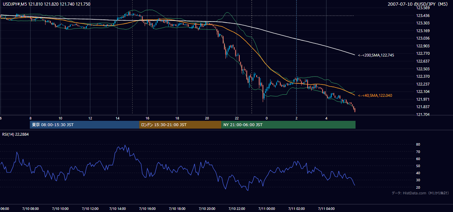Click price axis value 122.770
The image size is (453, 212).
(x=423, y=53)
